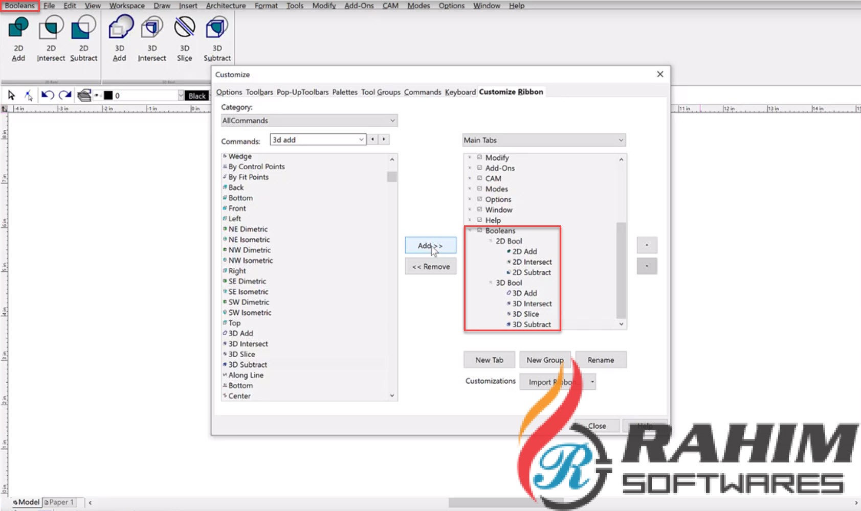Select Along Line command
Viewport: 861px width, 511px height.
coord(246,375)
